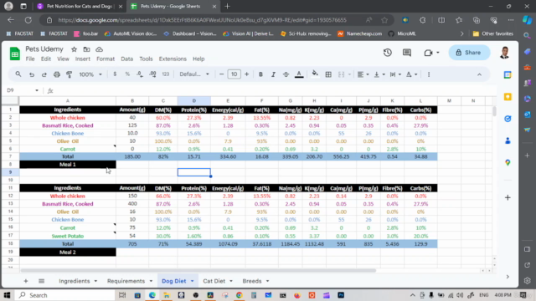Open the zoom level dropdown

point(90,74)
